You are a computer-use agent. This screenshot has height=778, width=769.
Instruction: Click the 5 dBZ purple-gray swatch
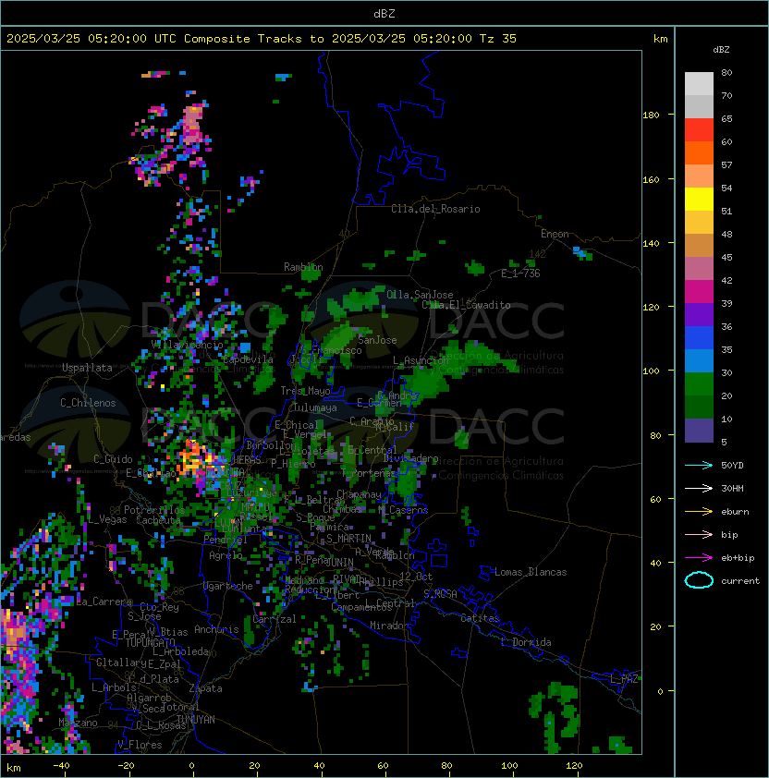pyautogui.click(x=699, y=431)
